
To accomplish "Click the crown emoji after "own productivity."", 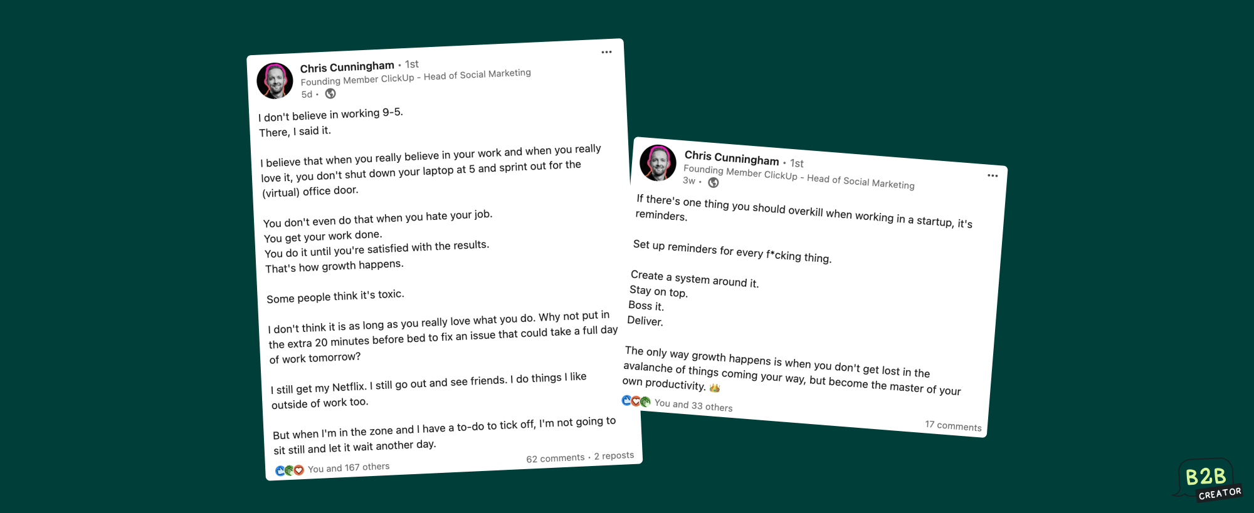I will tap(715, 388).
